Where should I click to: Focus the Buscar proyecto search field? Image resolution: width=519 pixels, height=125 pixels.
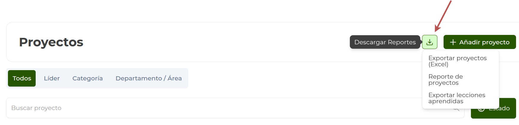pyautogui.click(x=206, y=108)
